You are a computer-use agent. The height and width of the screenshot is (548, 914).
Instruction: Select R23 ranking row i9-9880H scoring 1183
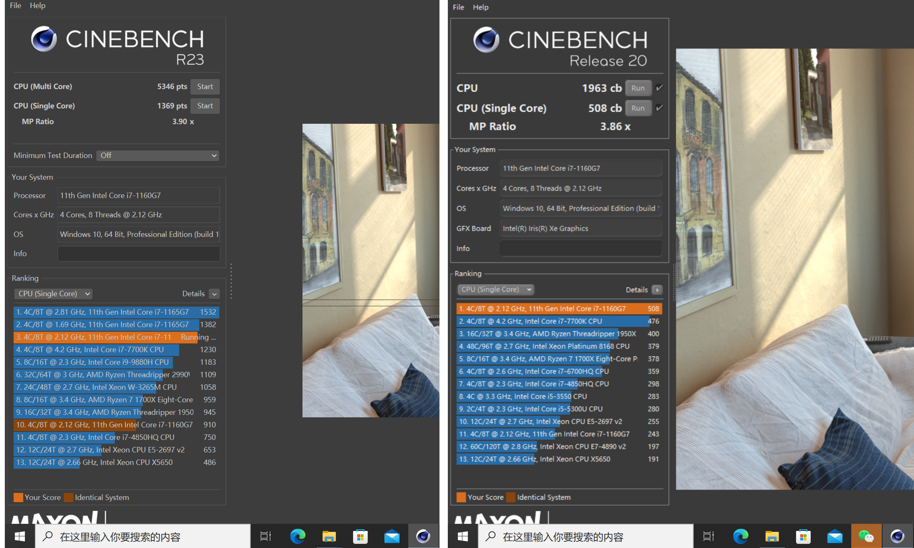coord(117,362)
